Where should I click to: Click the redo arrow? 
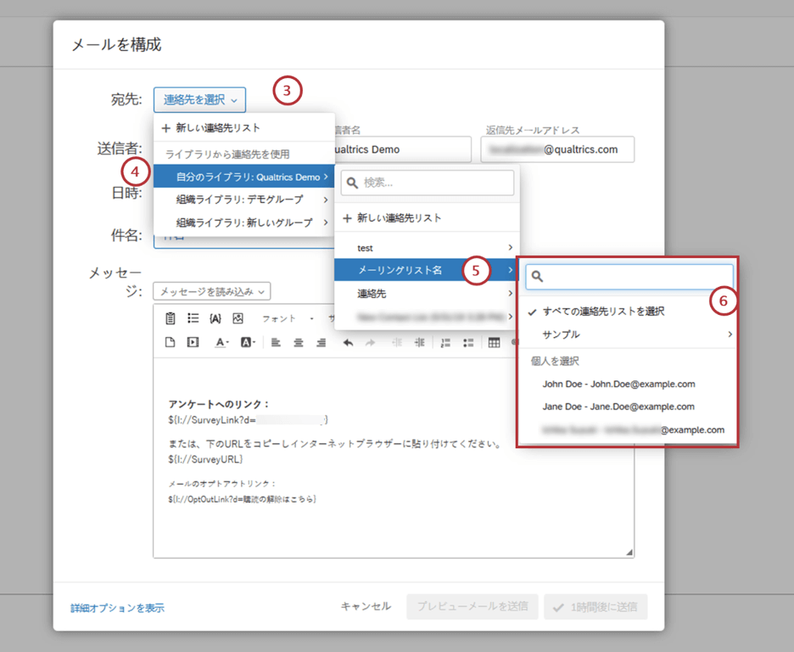(x=371, y=343)
